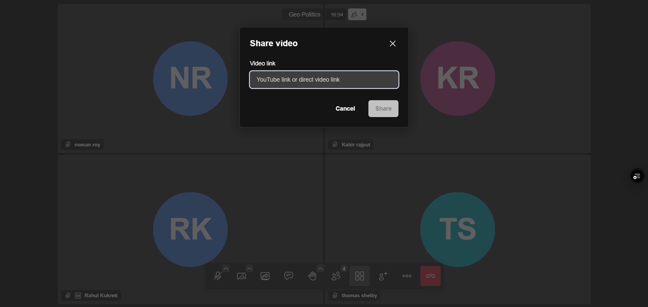Unmute the microphone in the toolbar
This screenshot has height=307, width=648.
coord(218,276)
